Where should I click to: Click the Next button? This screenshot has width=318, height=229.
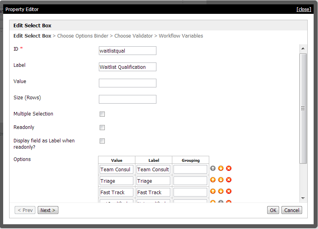point(48,210)
